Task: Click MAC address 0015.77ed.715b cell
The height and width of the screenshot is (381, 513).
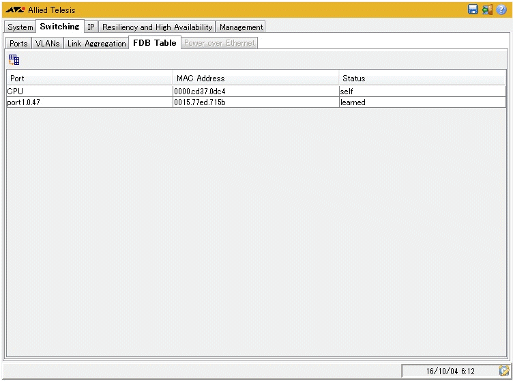Action: point(256,102)
